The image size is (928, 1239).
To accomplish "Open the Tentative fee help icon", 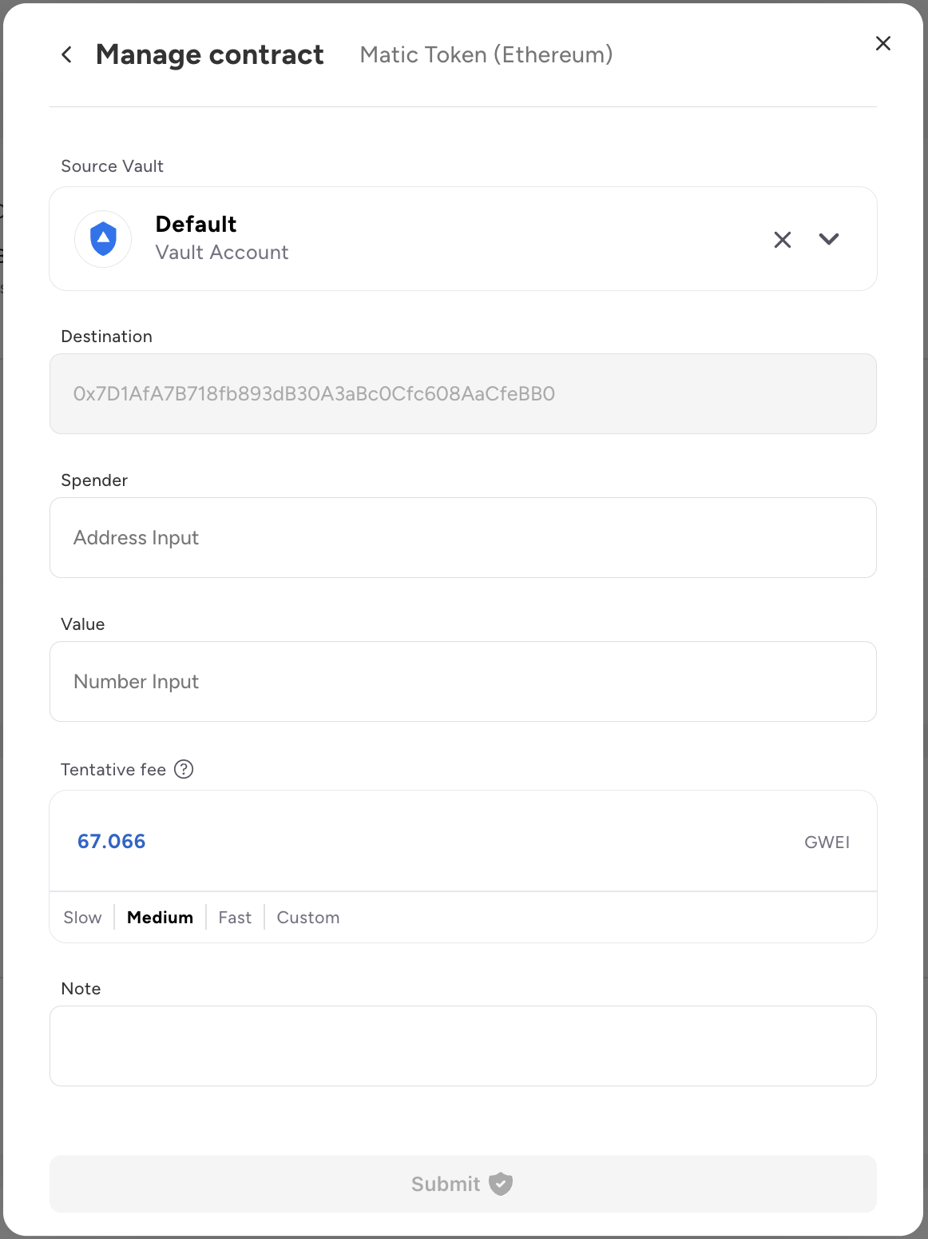I will (x=184, y=769).
